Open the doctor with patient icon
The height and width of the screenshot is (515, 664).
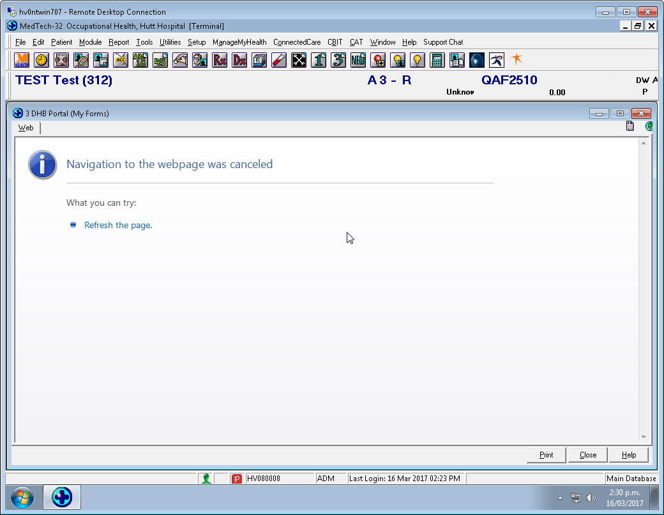[200, 60]
